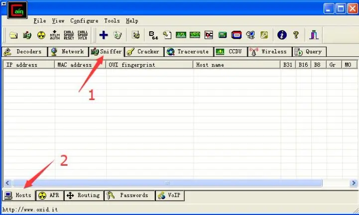This screenshot has height=215, width=359.
Task: Open the Configure menu
Action: tap(84, 21)
